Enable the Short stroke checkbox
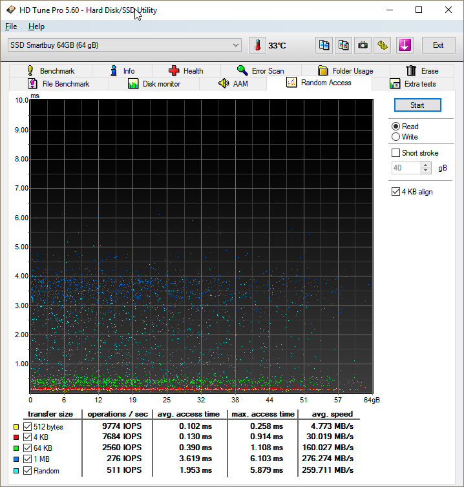 396,153
